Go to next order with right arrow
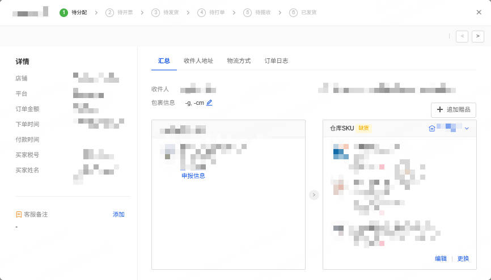Viewport: 491px width, 280px height. pyautogui.click(x=477, y=36)
